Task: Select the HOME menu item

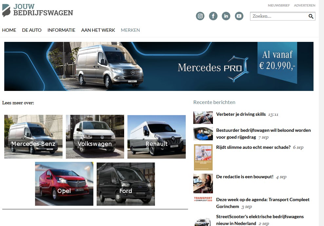Action: 9,30
